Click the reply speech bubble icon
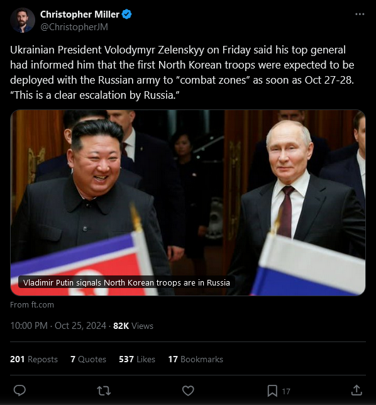 pyautogui.click(x=19, y=391)
